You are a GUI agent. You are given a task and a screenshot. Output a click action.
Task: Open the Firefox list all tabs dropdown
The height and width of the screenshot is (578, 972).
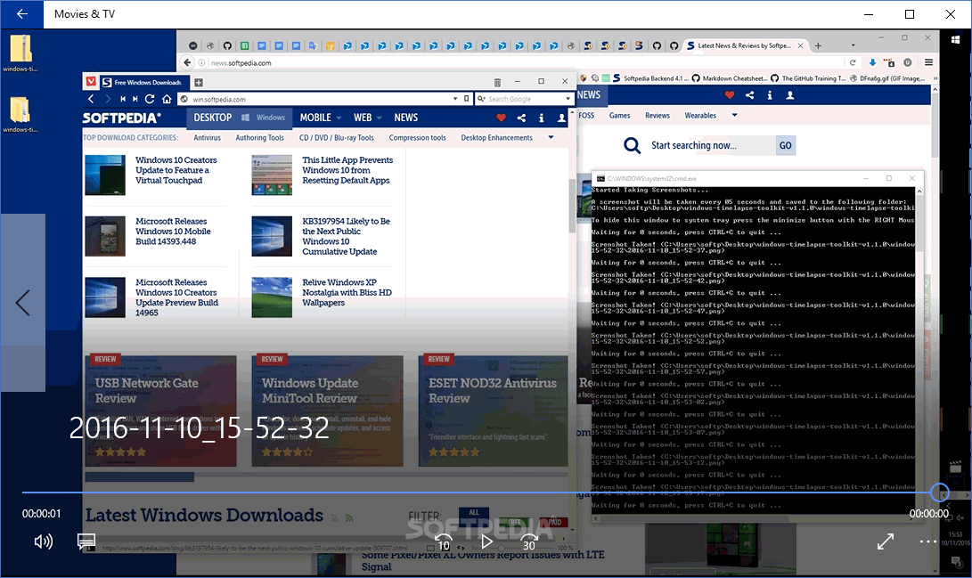tap(853, 45)
